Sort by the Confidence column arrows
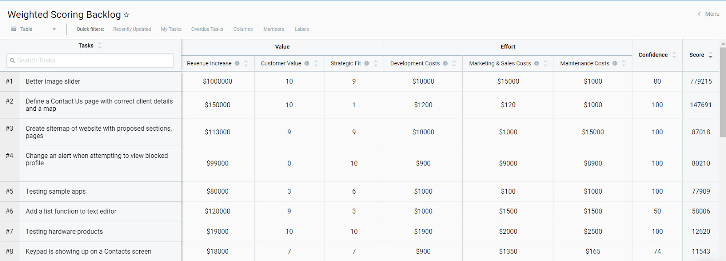Viewport: 726px width, 261px height. coord(674,55)
